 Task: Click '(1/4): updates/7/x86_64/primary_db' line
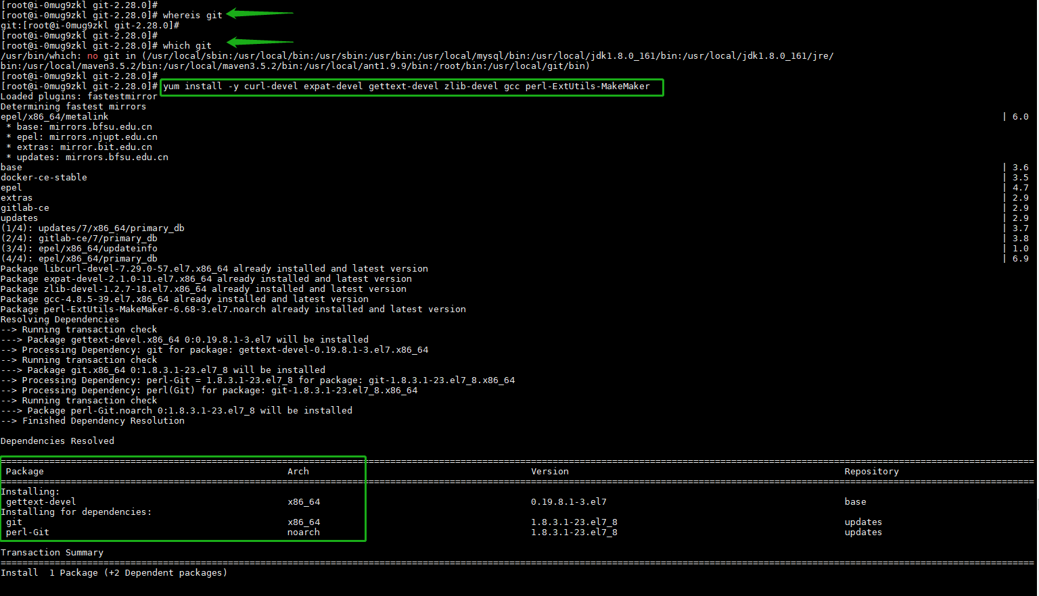pos(93,228)
